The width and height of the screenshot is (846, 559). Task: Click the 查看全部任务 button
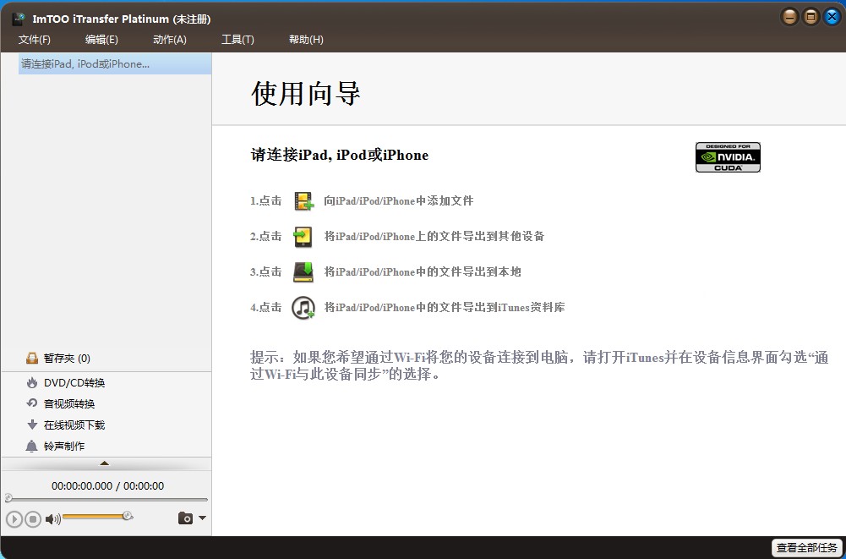pos(806,548)
